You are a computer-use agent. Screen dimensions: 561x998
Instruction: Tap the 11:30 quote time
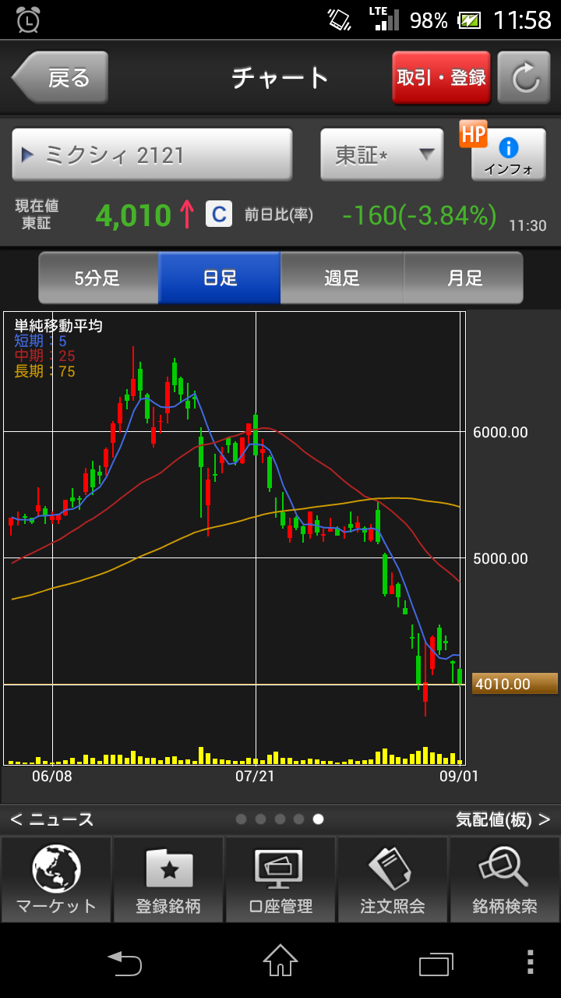pos(527,225)
